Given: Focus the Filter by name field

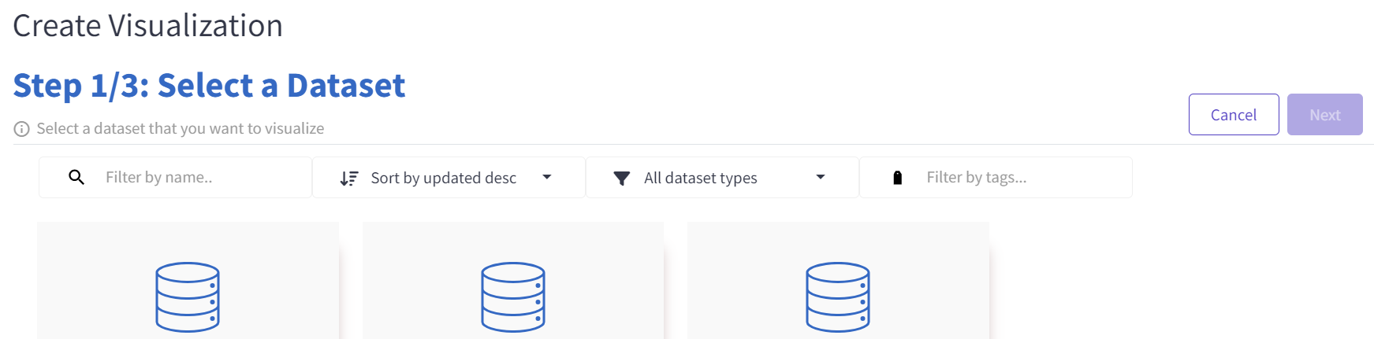Looking at the screenshot, I should click(201, 178).
